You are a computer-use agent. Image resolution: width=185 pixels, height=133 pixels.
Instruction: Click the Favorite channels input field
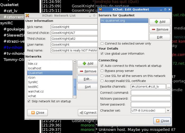[148, 87]
